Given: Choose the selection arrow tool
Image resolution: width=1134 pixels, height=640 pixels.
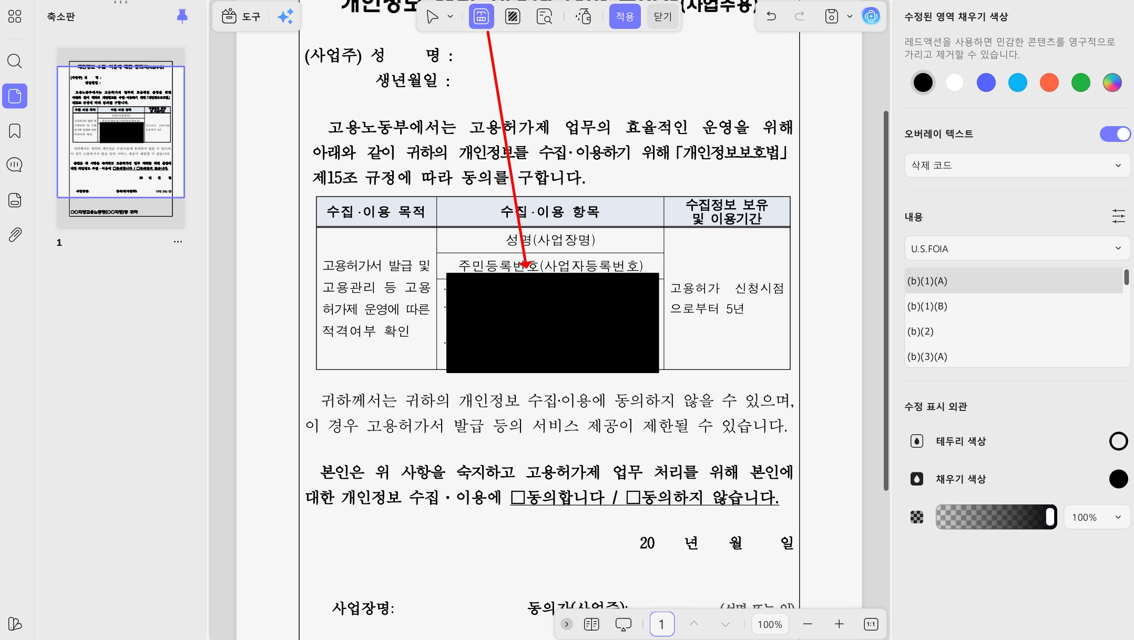Looking at the screenshot, I should click(x=432, y=17).
